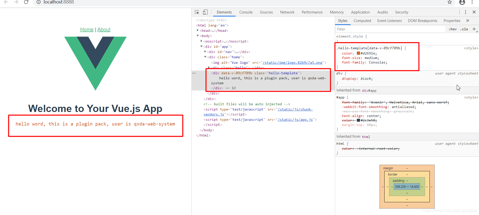Show more Styles pane tabs chevron
The width and height of the screenshot is (479, 215).
pos(468,21)
